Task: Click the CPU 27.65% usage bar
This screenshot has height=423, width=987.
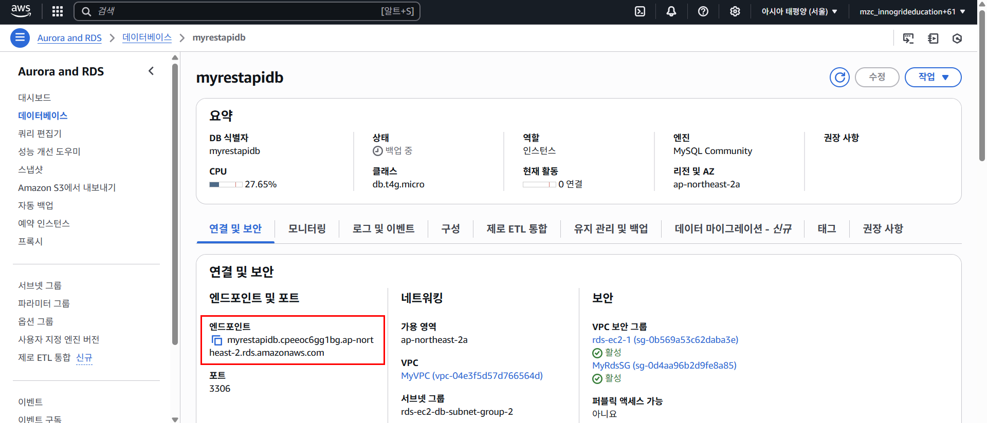Action: coord(226,184)
